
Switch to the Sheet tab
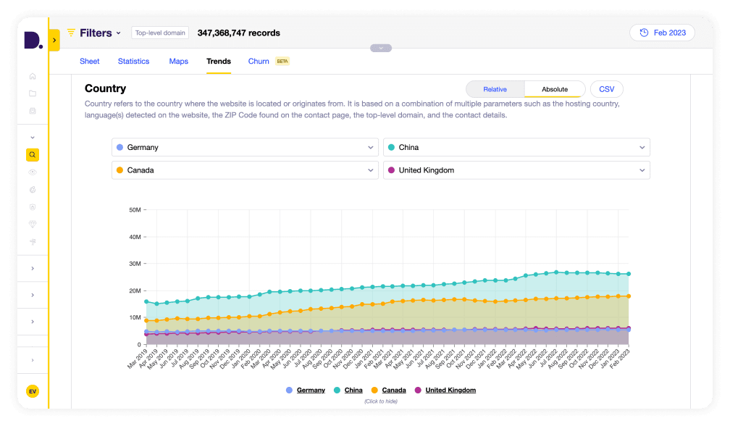click(89, 62)
